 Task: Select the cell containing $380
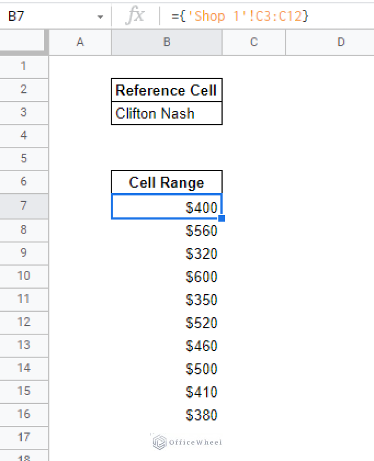click(166, 415)
